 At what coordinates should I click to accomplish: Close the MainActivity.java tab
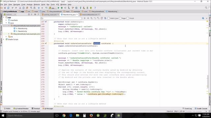pyautogui.click(x=77, y=14)
